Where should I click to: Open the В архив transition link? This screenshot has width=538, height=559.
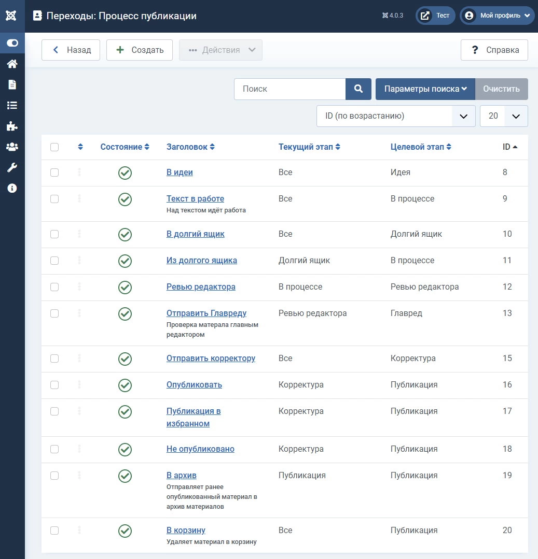[182, 475]
